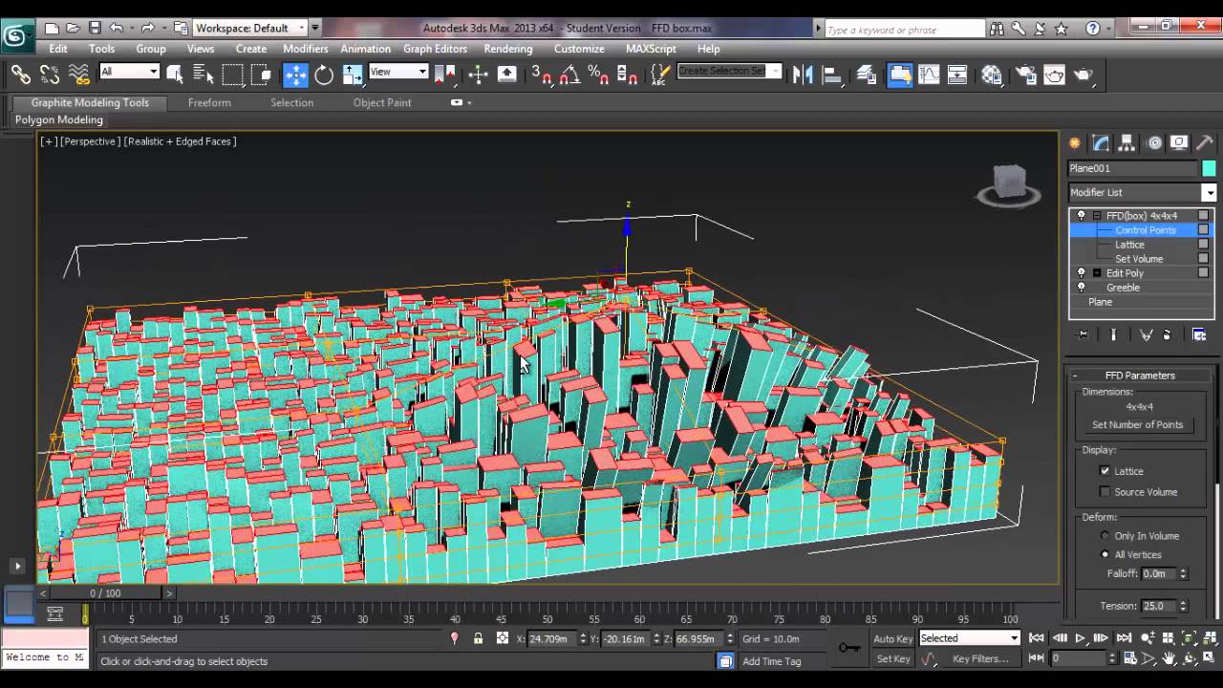The image size is (1223, 688).
Task: Switch to the Object Paint ribbon tab
Action: point(382,102)
